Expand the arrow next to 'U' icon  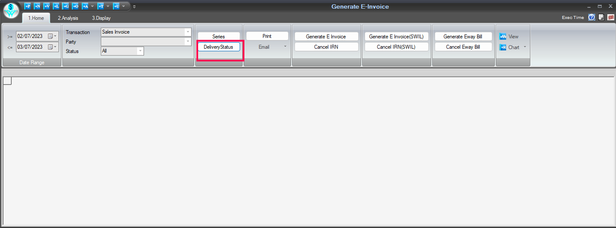coord(123,6)
